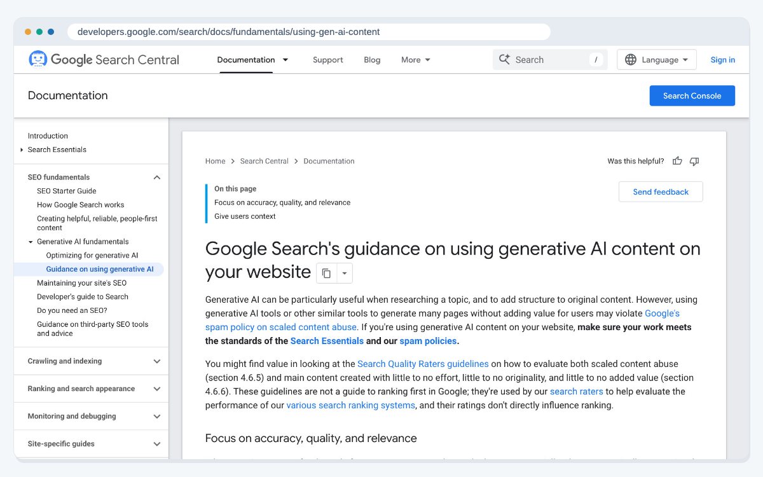Screen dimensions: 763x477
Task: Open the Language dropdown
Action: (657, 60)
